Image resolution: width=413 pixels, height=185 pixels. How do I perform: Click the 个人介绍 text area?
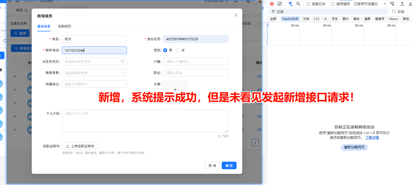click(x=145, y=121)
